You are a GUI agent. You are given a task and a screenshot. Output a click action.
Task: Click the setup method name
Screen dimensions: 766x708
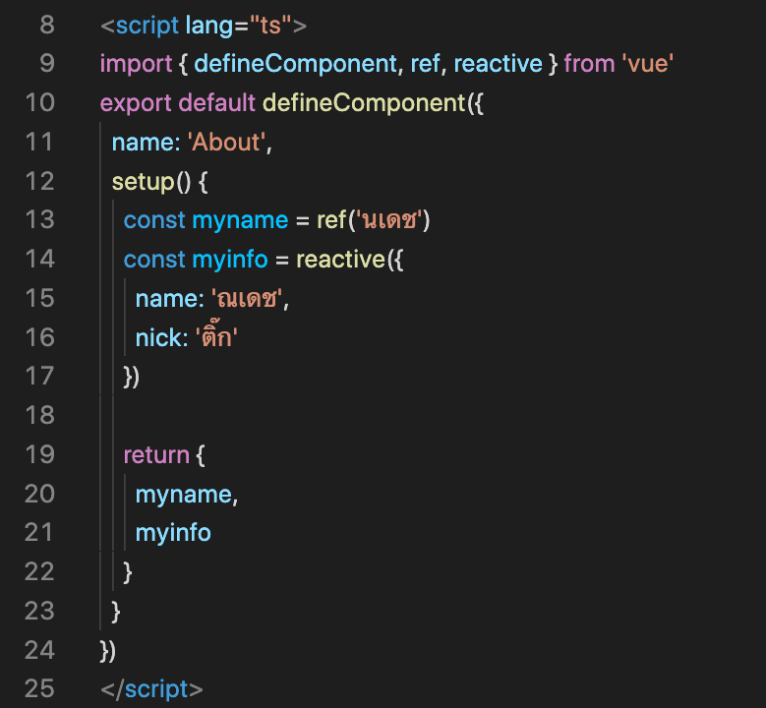click(x=144, y=182)
